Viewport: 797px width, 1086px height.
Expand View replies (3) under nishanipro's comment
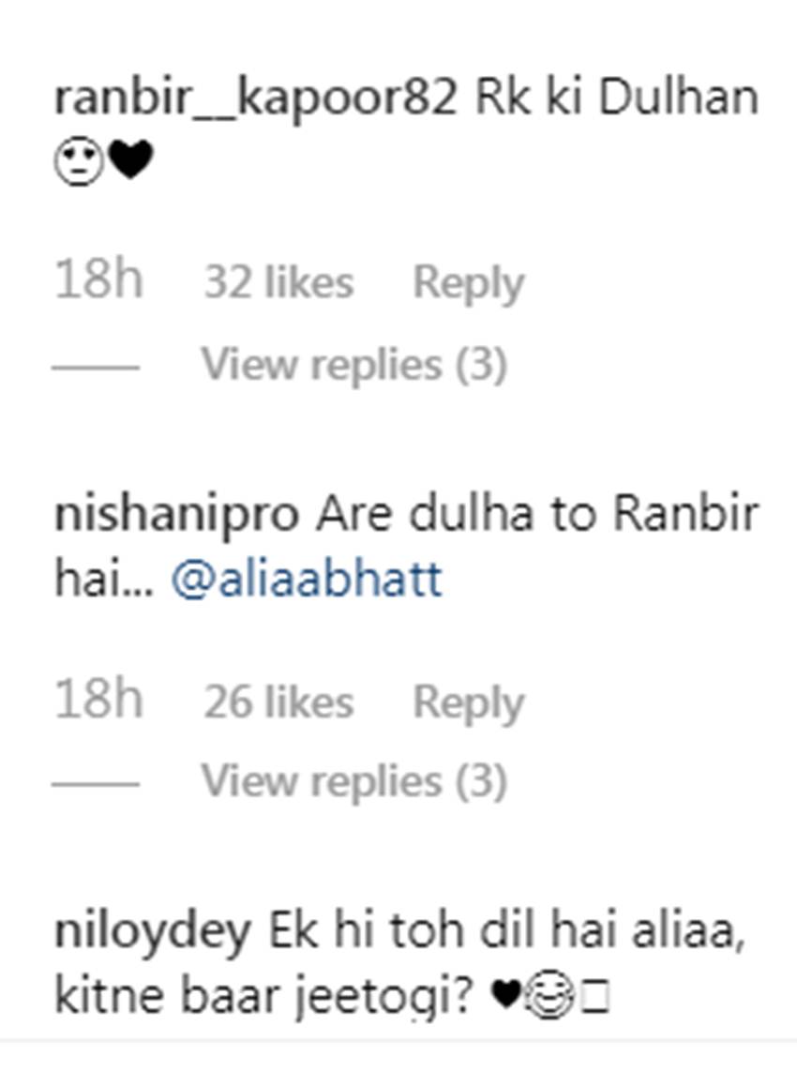(x=353, y=782)
